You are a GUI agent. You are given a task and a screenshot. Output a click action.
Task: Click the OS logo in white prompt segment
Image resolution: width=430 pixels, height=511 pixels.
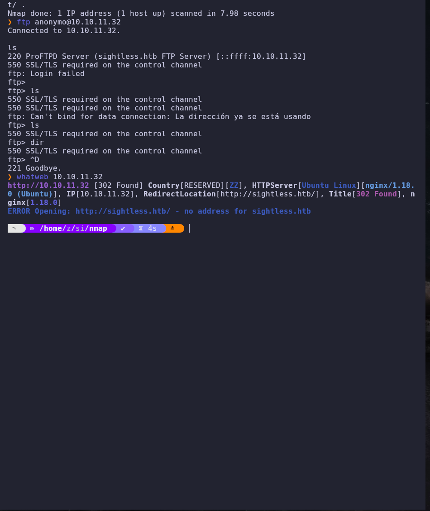(14, 228)
